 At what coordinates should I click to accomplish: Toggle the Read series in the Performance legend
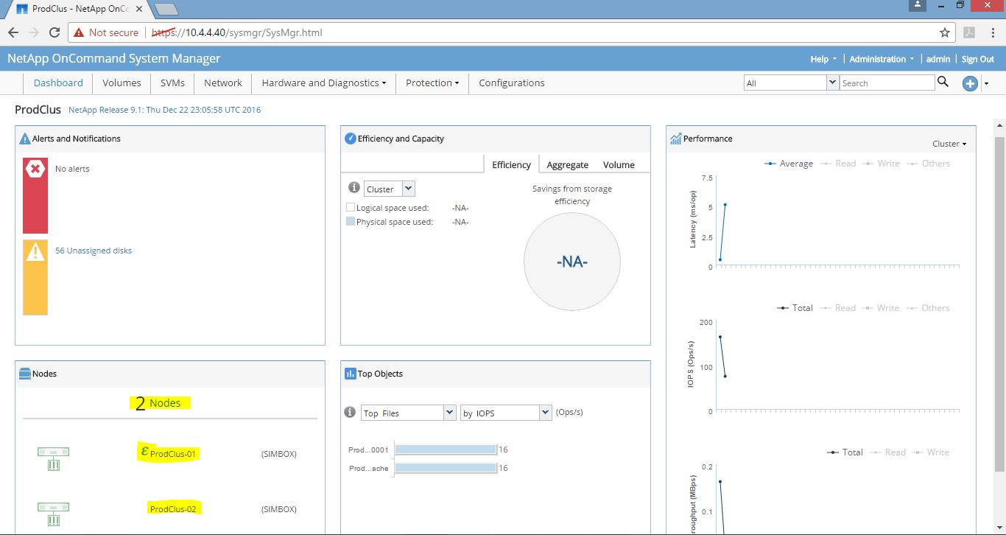(x=845, y=163)
